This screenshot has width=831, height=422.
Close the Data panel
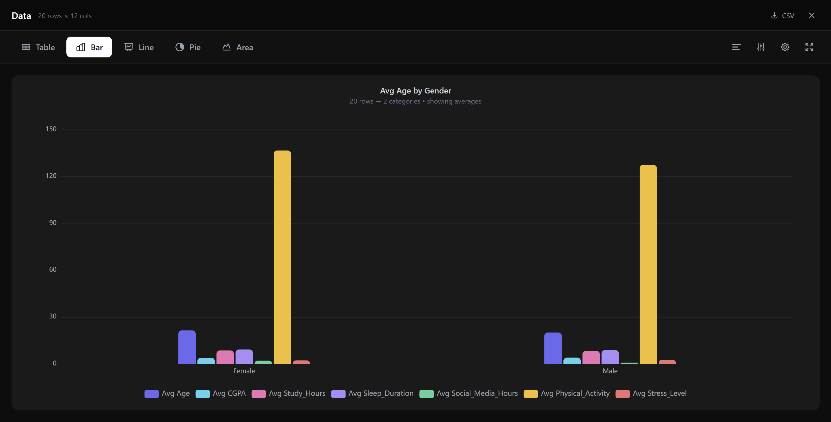tap(812, 15)
